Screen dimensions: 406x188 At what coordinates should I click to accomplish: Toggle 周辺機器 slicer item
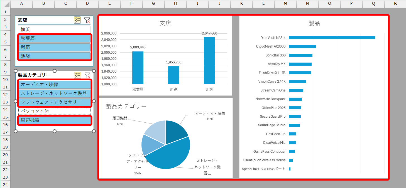tap(55, 120)
